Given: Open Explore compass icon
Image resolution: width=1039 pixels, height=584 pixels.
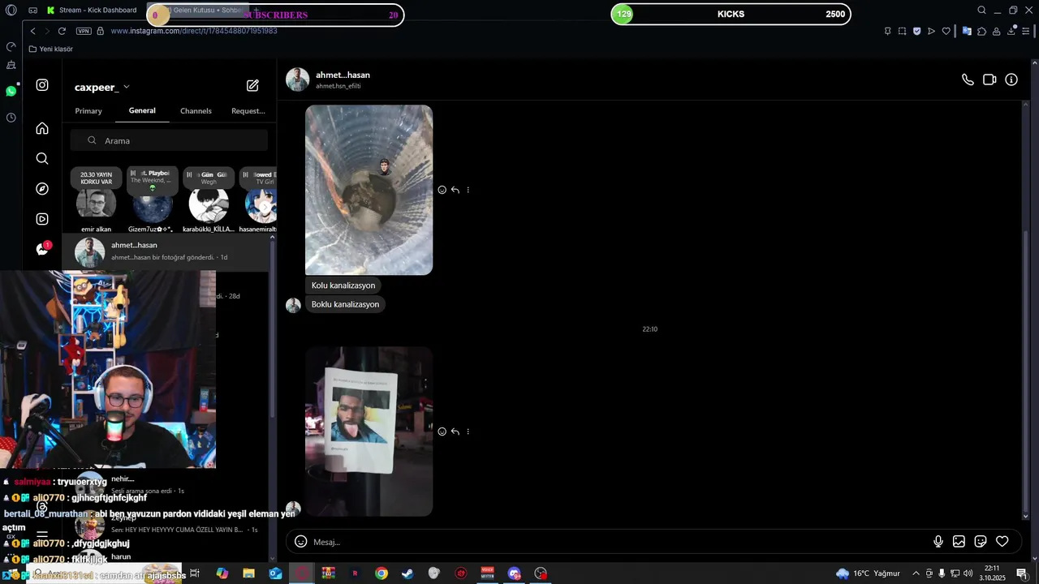Looking at the screenshot, I should 42,188.
